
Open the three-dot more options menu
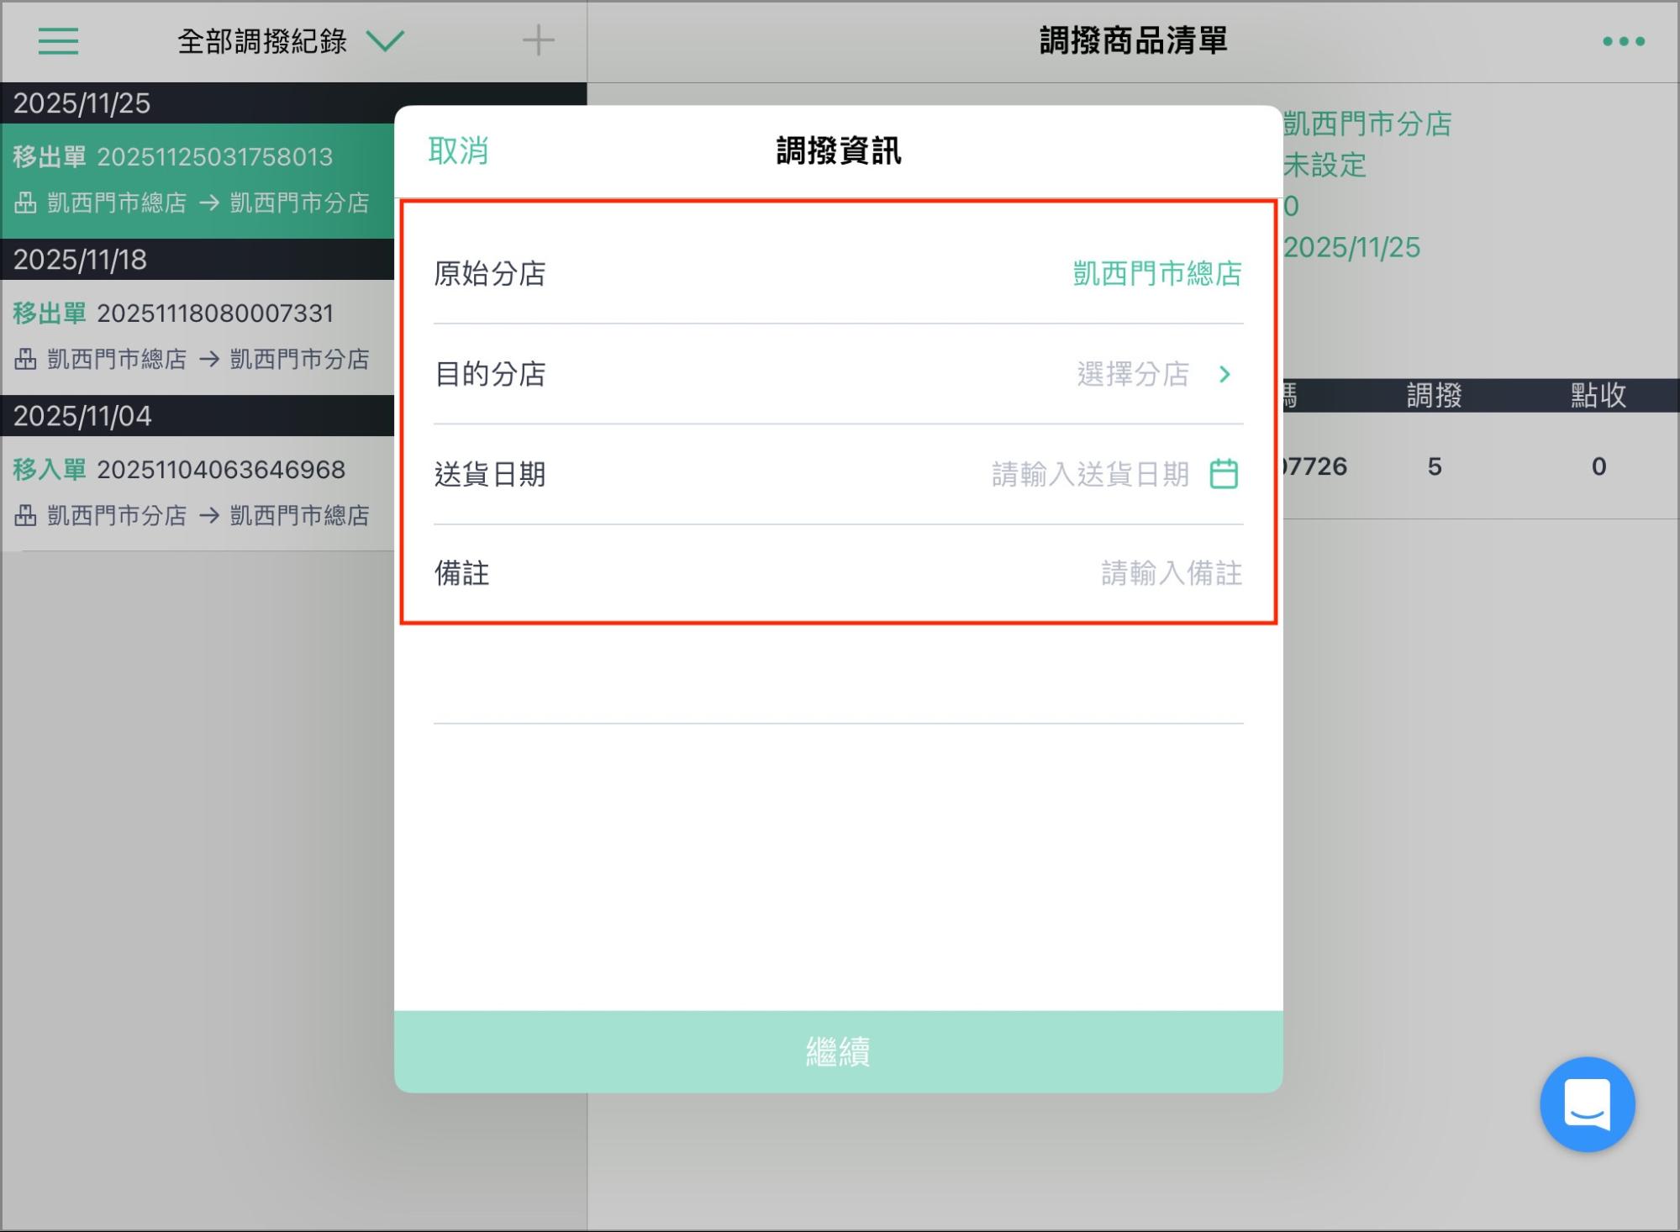(x=1623, y=41)
